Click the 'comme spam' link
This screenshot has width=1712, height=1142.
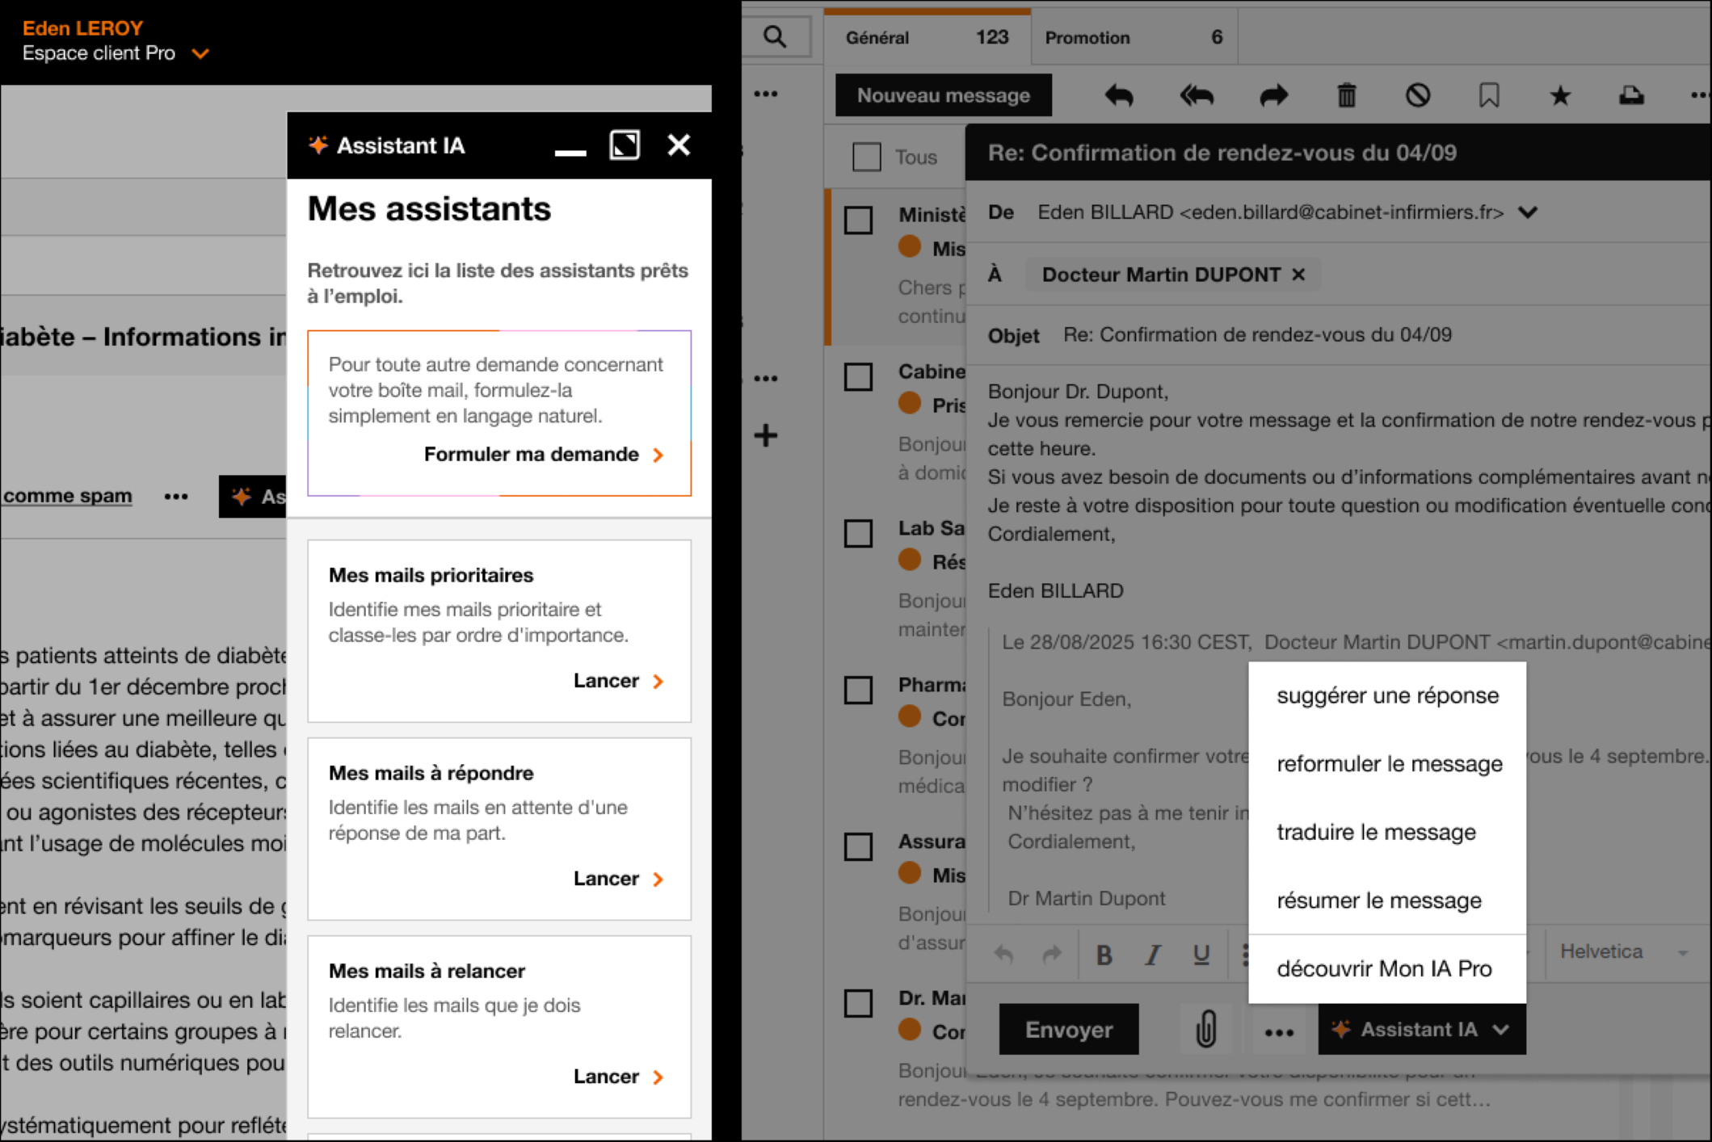68,496
